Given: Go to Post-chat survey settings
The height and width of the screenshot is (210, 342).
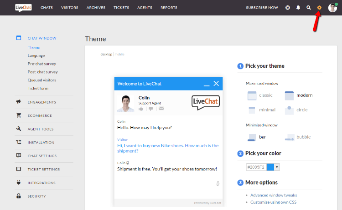Looking at the screenshot, I should (x=43, y=72).
